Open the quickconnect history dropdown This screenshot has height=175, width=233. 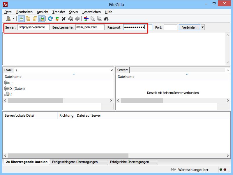tap(202, 27)
